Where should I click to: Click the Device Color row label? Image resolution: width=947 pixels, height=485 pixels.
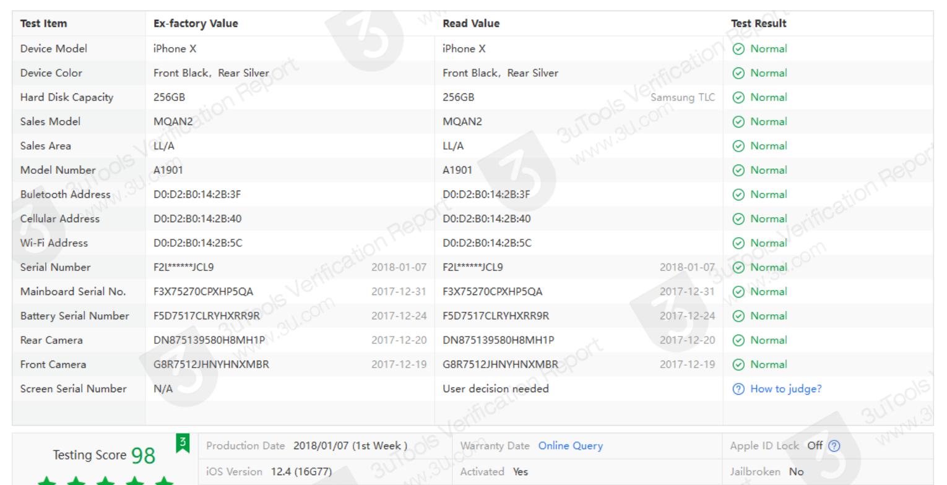click(51, 72)
